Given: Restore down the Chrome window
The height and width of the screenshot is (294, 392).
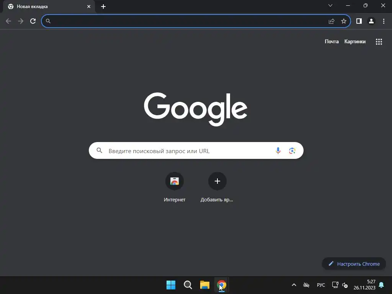Looking at the screenshot, I should coord(366,5).
